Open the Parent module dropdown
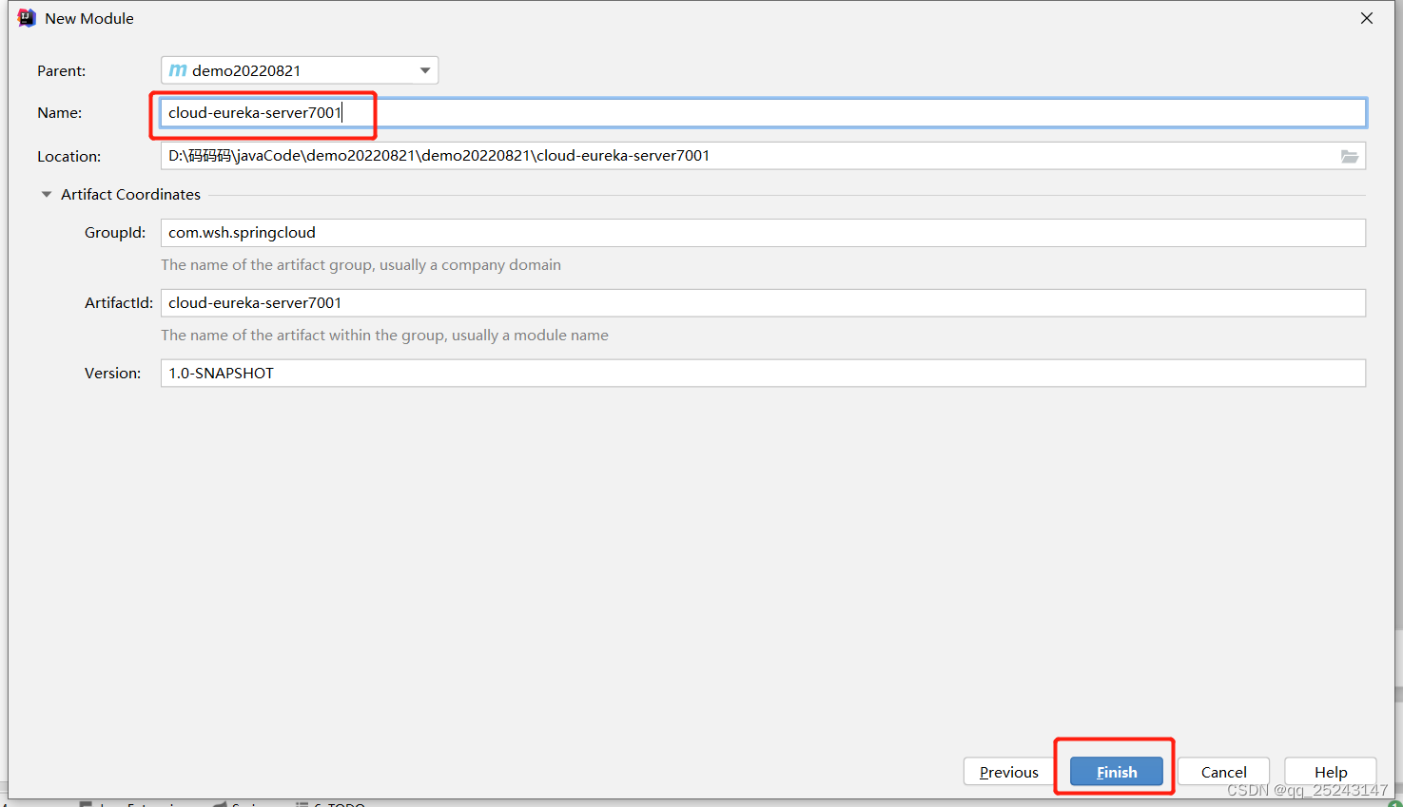Viewport: 1403px width, 807px height. click(300, 70)
